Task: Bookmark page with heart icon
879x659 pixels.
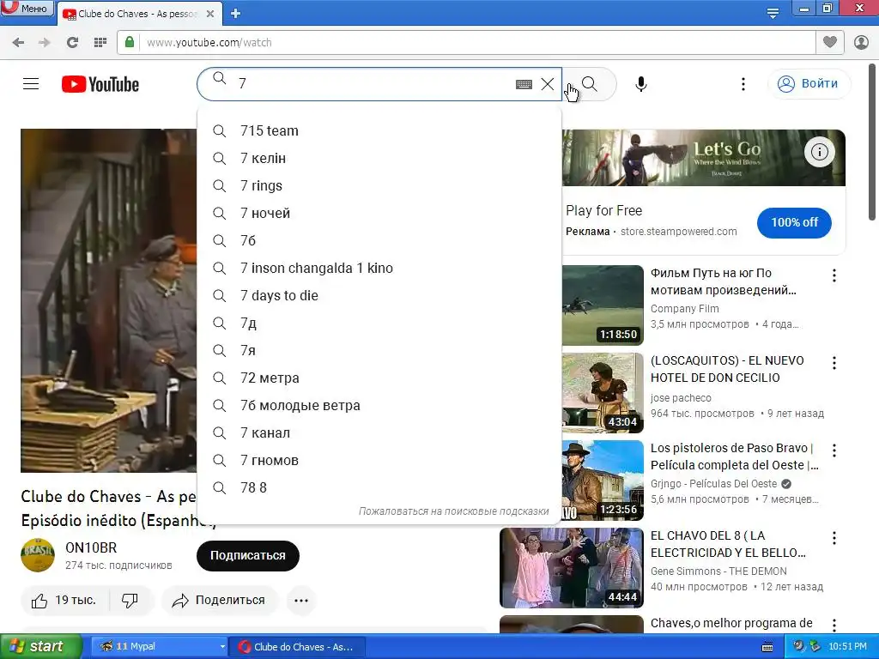Action: [x=830, y=43]
